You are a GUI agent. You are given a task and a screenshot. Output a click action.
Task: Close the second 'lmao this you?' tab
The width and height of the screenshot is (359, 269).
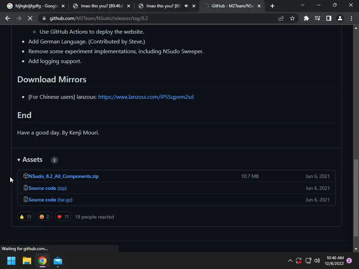coord(194,6)
